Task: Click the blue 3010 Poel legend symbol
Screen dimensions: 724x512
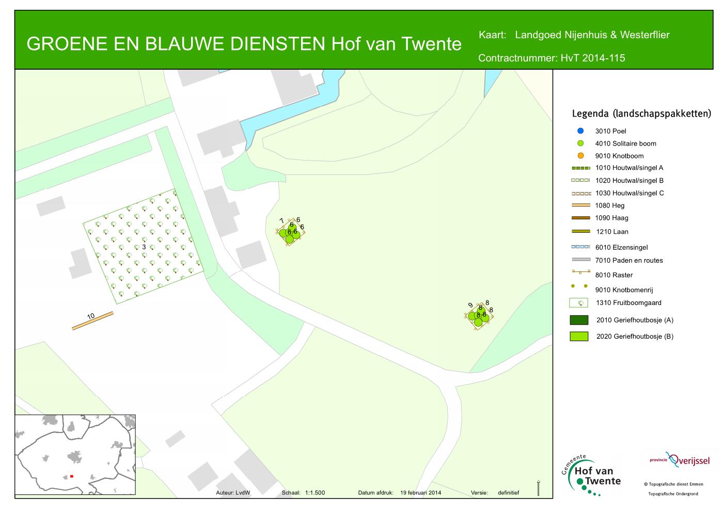Action: (580, 131)
